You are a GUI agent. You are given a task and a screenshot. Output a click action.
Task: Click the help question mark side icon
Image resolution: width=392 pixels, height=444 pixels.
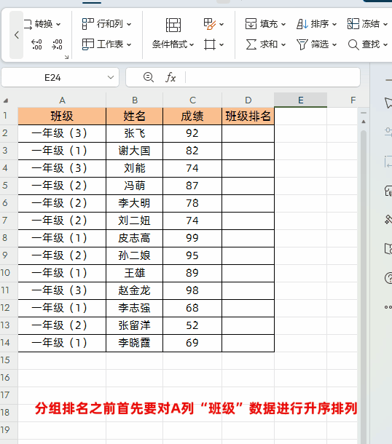click(x=388, y=278)
